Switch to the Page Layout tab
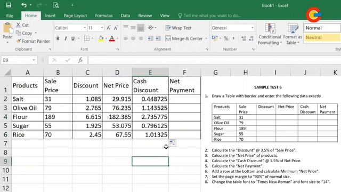The width and height of the screenshot is (341, 192). point(75,15)
